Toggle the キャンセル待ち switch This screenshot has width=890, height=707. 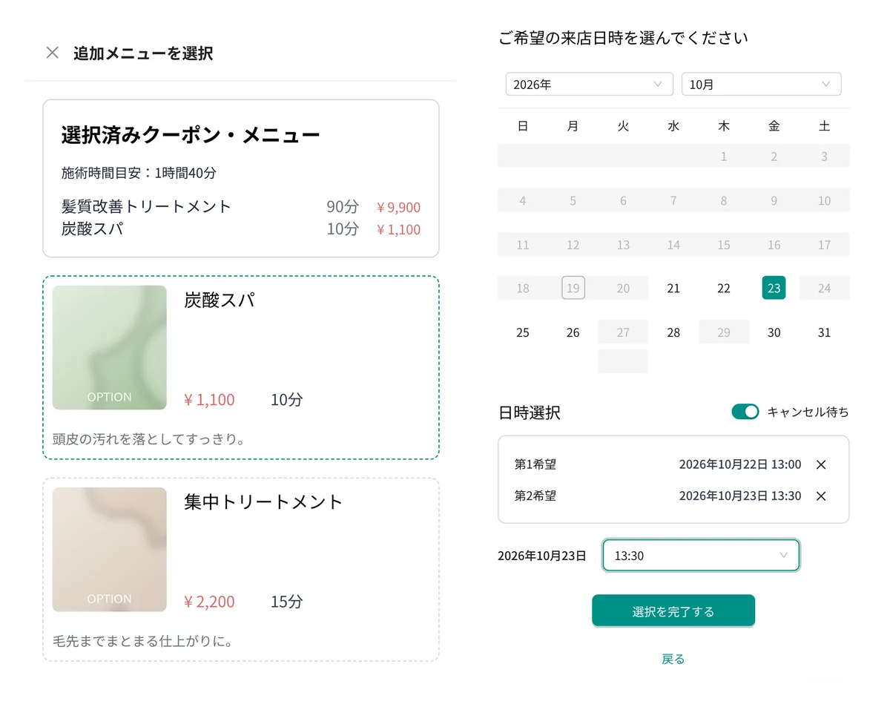coord(745,412)
